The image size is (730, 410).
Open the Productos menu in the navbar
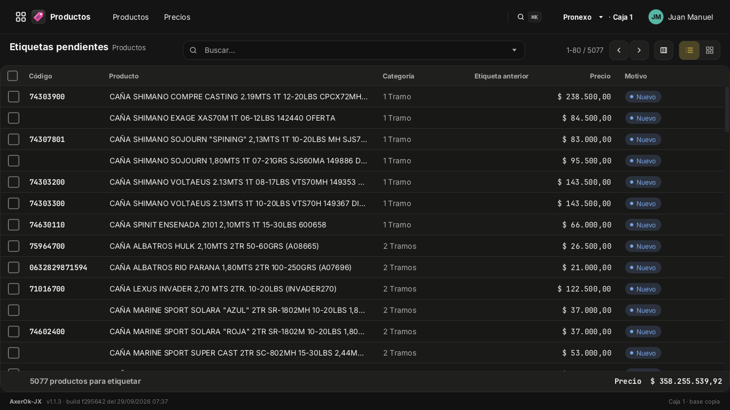pos(130,17)
